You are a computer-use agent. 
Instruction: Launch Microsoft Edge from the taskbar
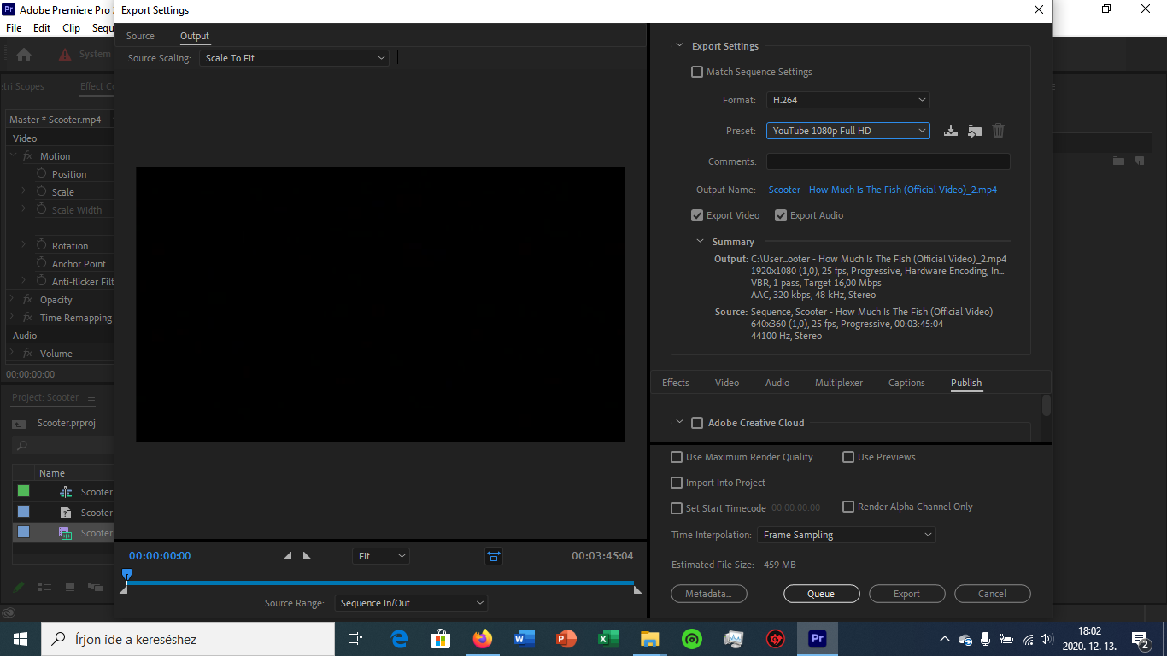(399, 639)
